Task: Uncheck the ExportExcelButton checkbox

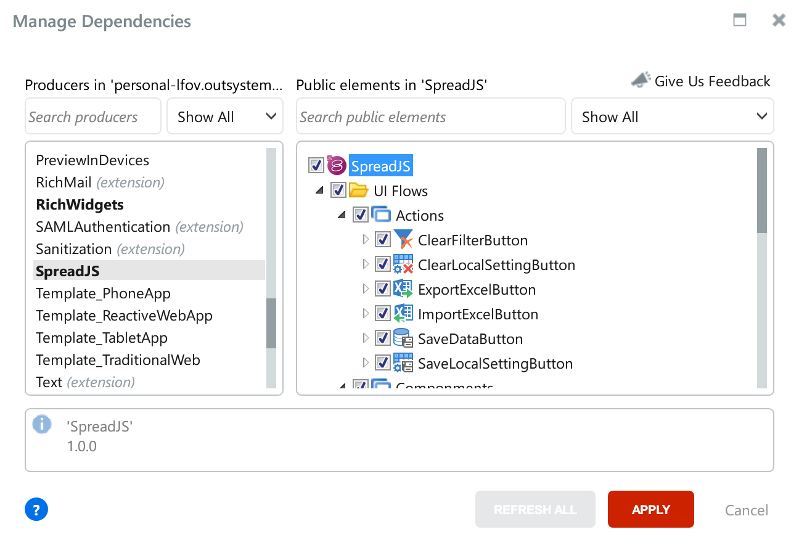Action: (383, 289)
